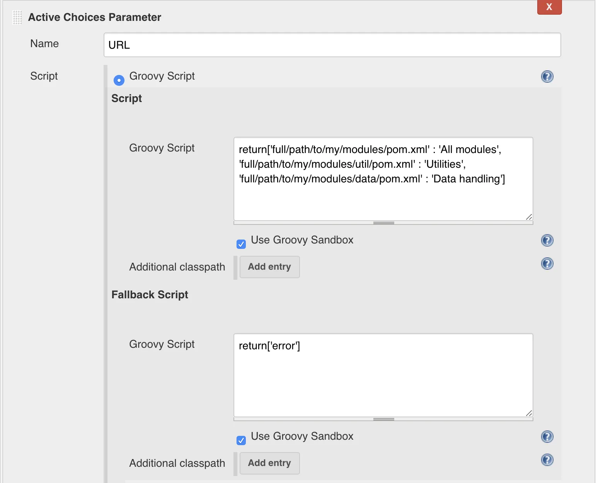Click help icon beside Groovy Script radio
Viewport: 596px width, 483px height.
(x=547, y=77)
